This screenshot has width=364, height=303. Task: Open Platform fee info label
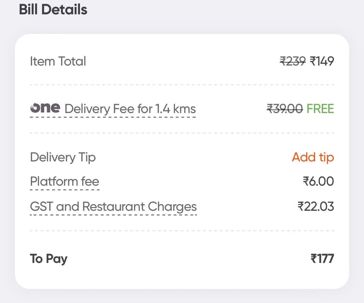click(x=65, y=181)
